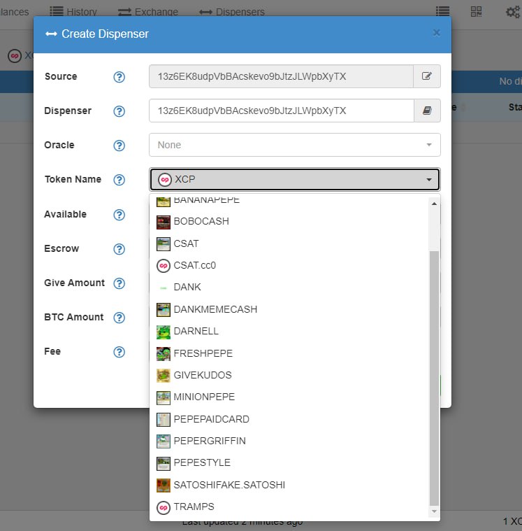
Task: Select PEPERGRIFFIN token option
Action: coord(289,441)
